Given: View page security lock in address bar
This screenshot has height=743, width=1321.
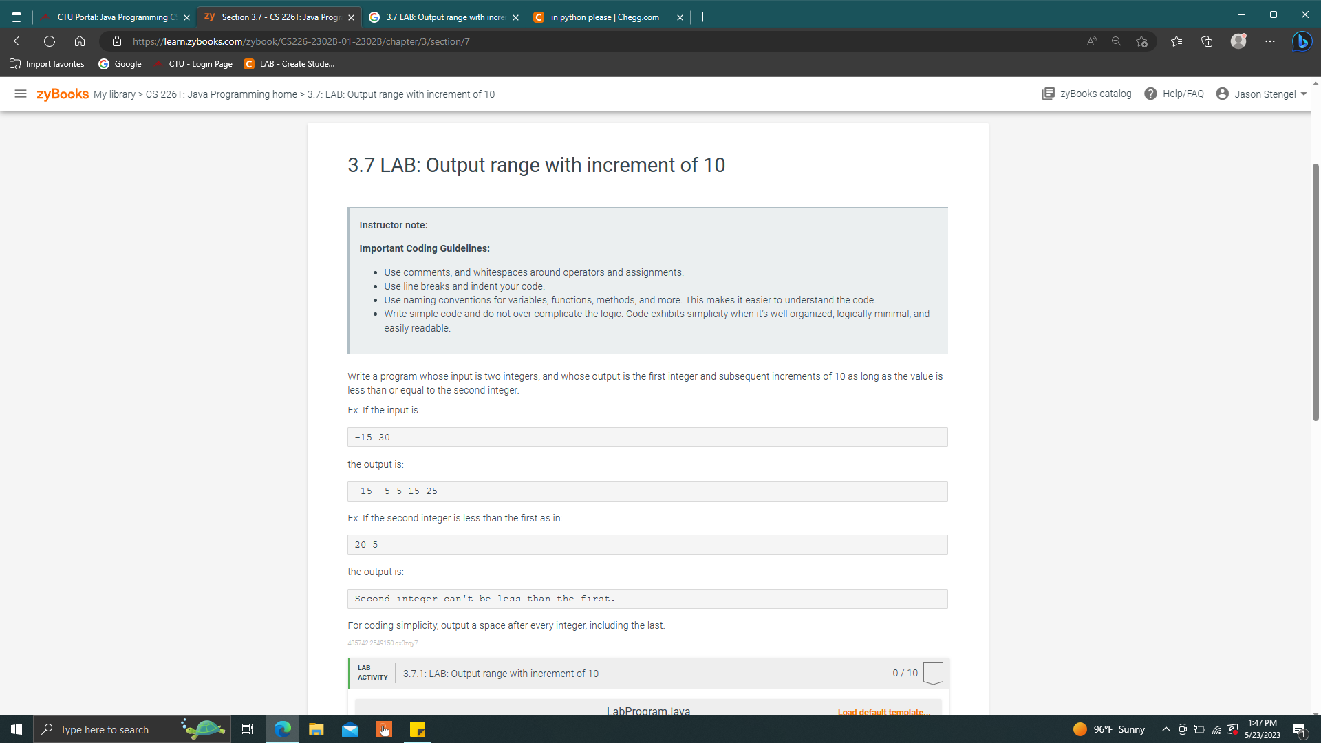Looking at the screenshot, I should point(117,41).
